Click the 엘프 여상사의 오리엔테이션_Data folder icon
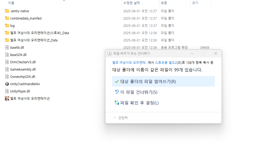The width and height of the screenshot is (255, 144). tap(7, 40)
